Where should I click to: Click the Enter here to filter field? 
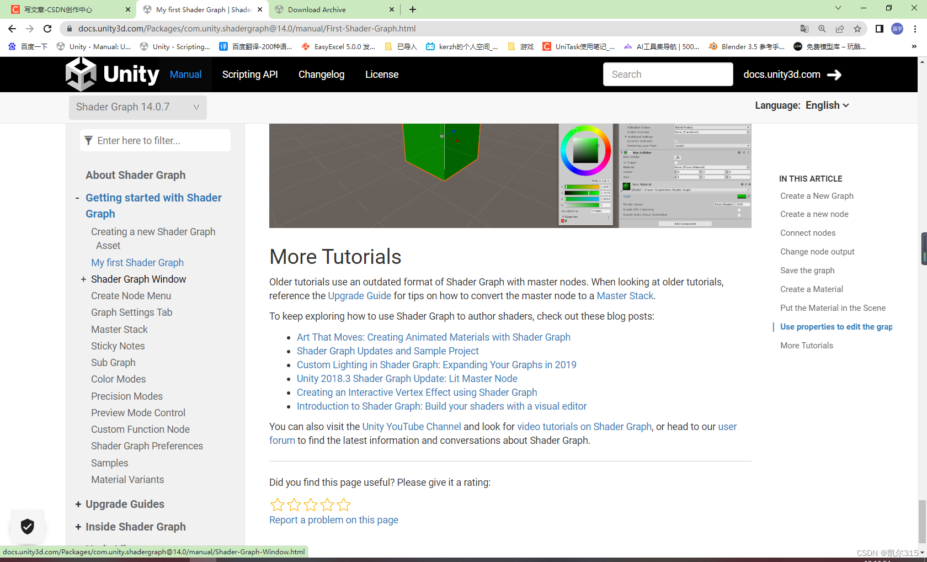[155, 141]
